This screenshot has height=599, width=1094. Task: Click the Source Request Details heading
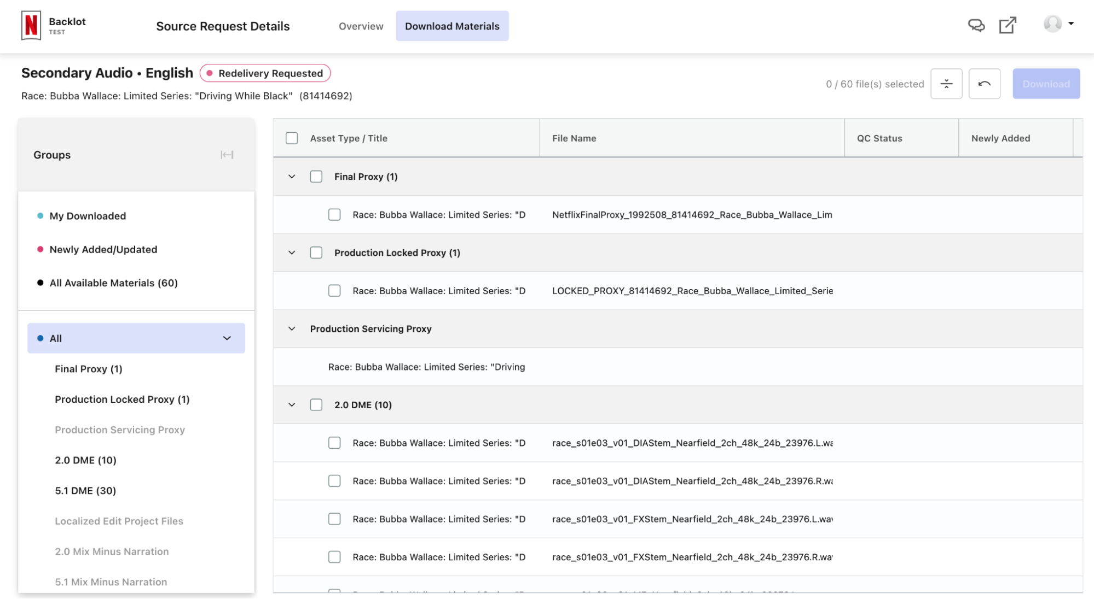(x=223, y=26)
